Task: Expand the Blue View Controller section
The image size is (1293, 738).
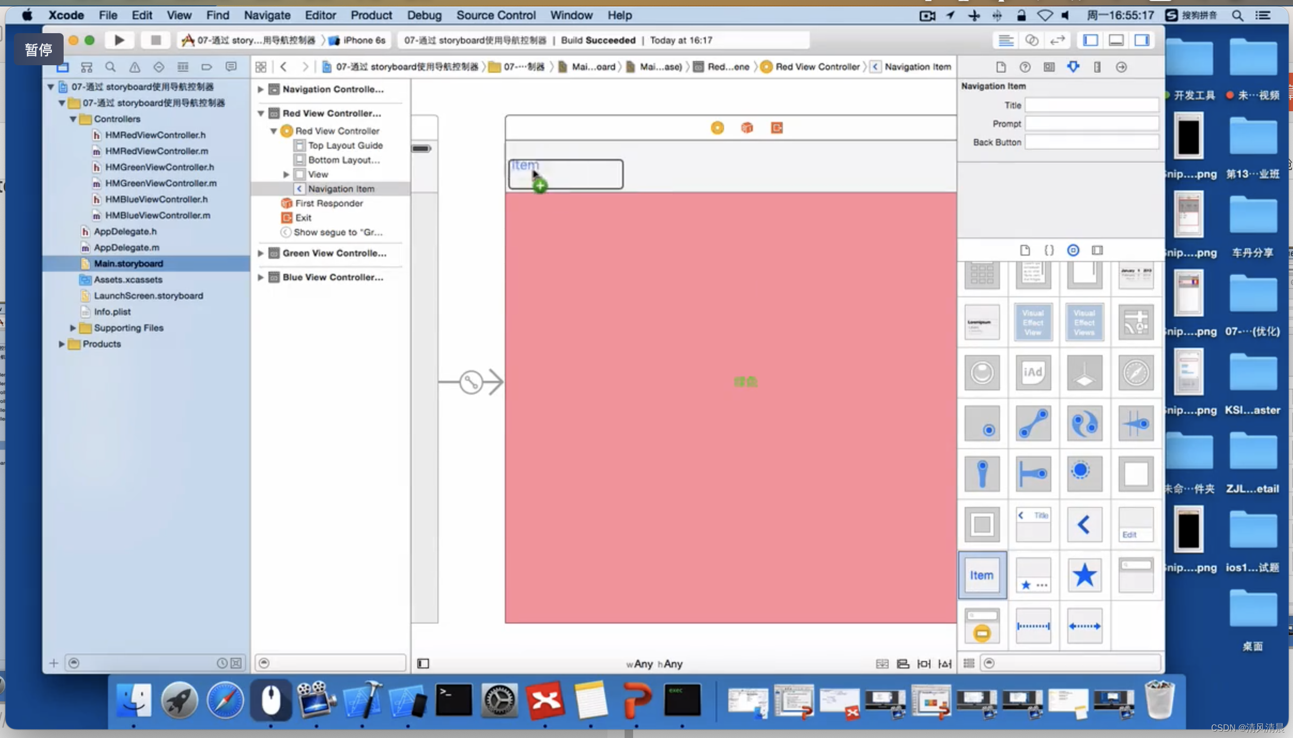Action: pos(261,277)
